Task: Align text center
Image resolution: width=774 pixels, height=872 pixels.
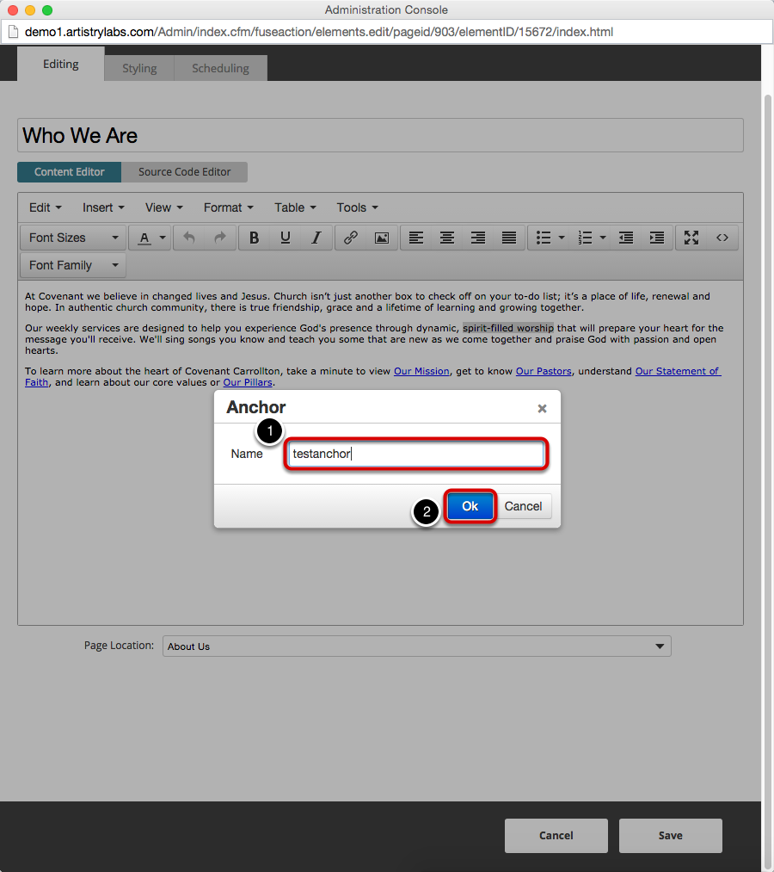Action: tap(447, 238)
